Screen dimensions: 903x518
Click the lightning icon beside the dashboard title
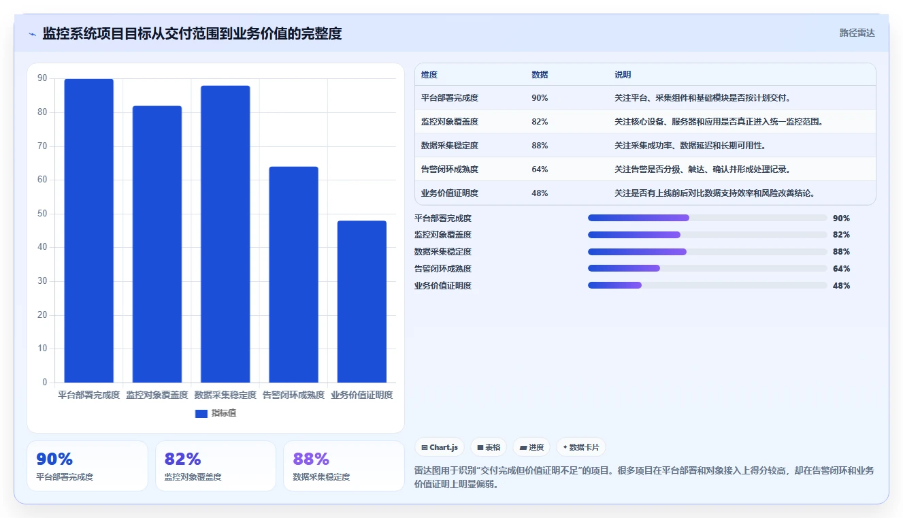(32, 34)
